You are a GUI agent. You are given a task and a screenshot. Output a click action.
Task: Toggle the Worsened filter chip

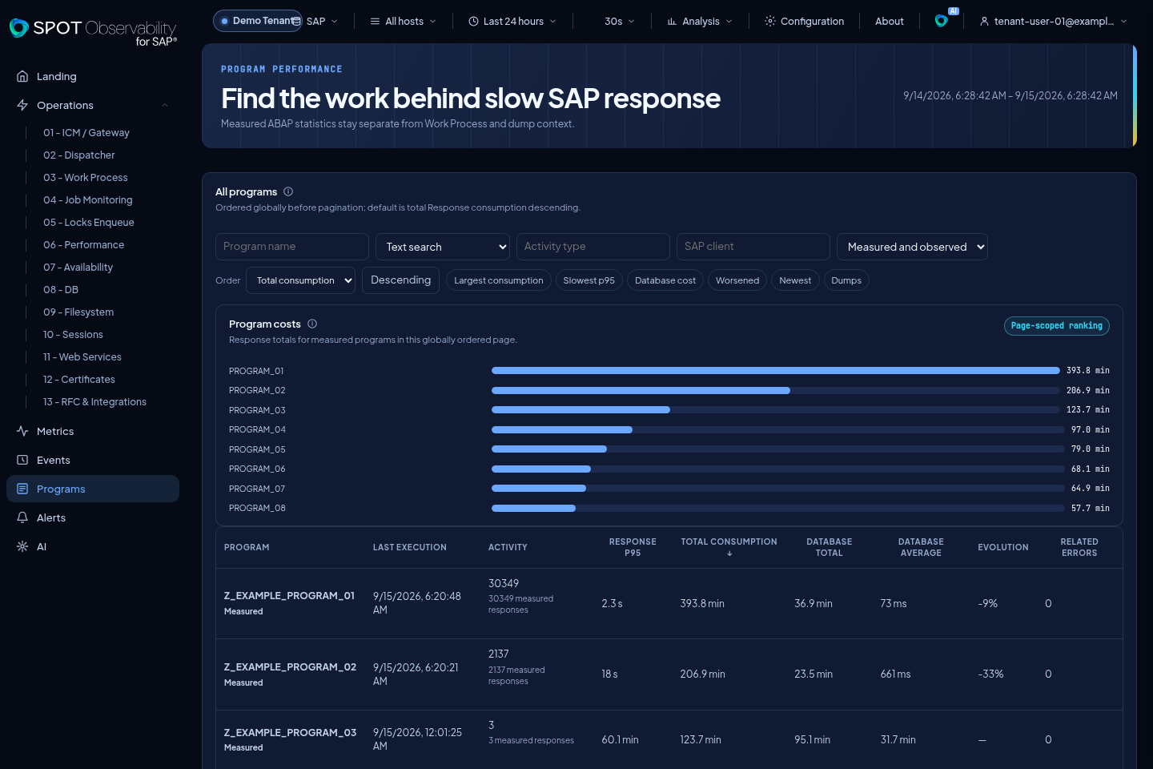click(737, 280)
